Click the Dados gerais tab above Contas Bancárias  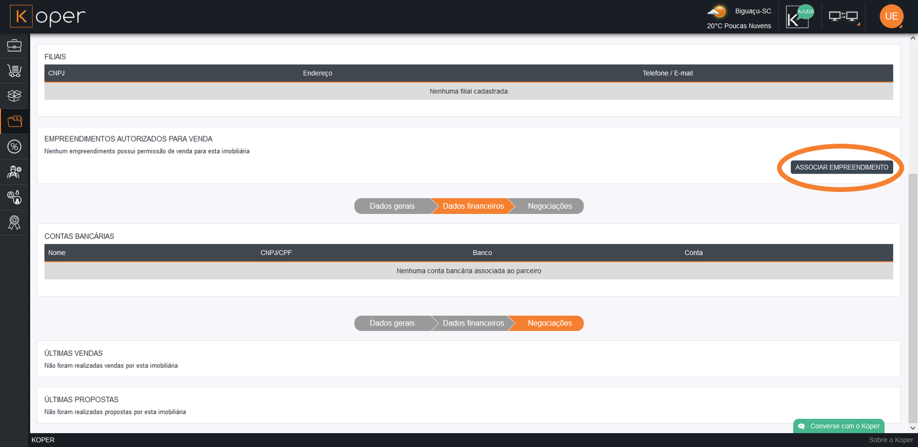point(392,206)
